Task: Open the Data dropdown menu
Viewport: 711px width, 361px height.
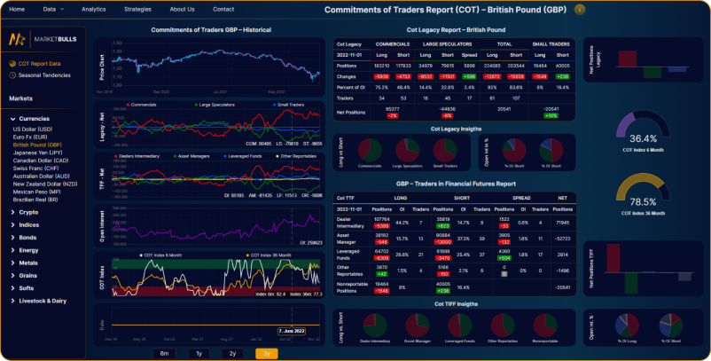Action: 53,9
